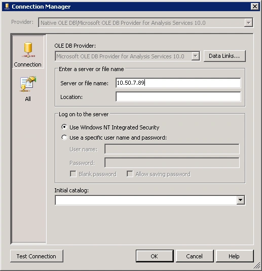
Task: Select Use Windows NT Integrated Security
Action: [64, 127]
